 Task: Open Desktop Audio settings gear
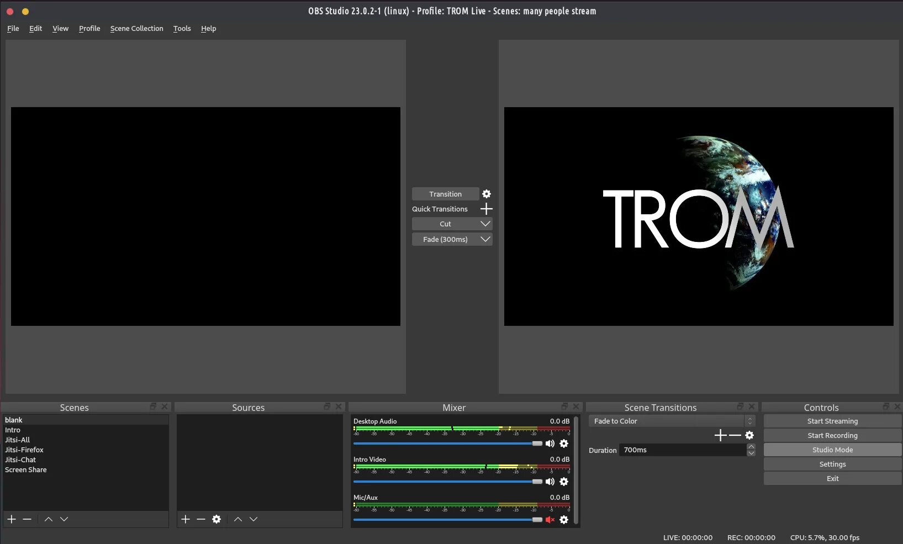coord(564,443)
